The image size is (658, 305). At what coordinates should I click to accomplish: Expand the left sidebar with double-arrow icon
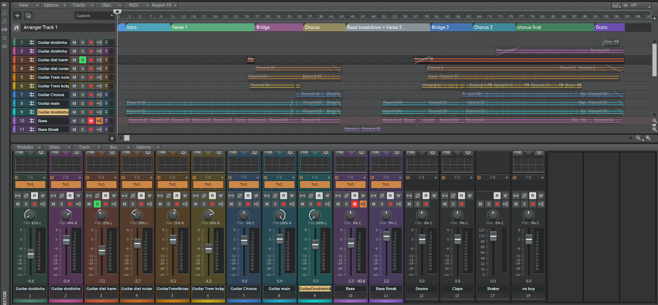[x=5, y=5]
